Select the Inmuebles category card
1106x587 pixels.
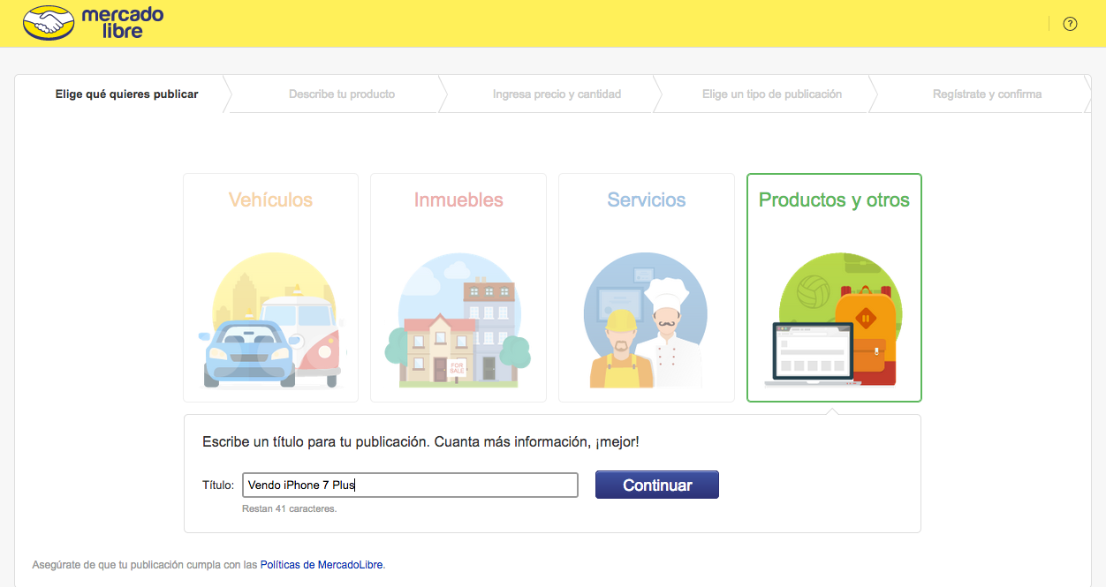pos(458,288)
